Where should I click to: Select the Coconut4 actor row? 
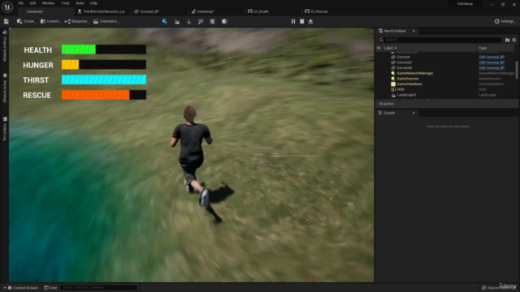[x=445, y=68]
